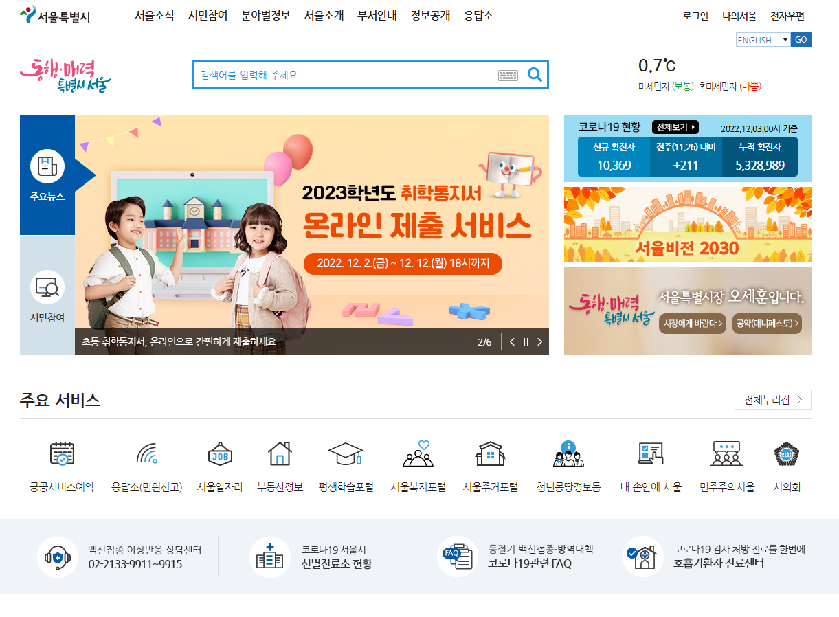Click the 공약(매니페스토) button

tap(768, 324)
